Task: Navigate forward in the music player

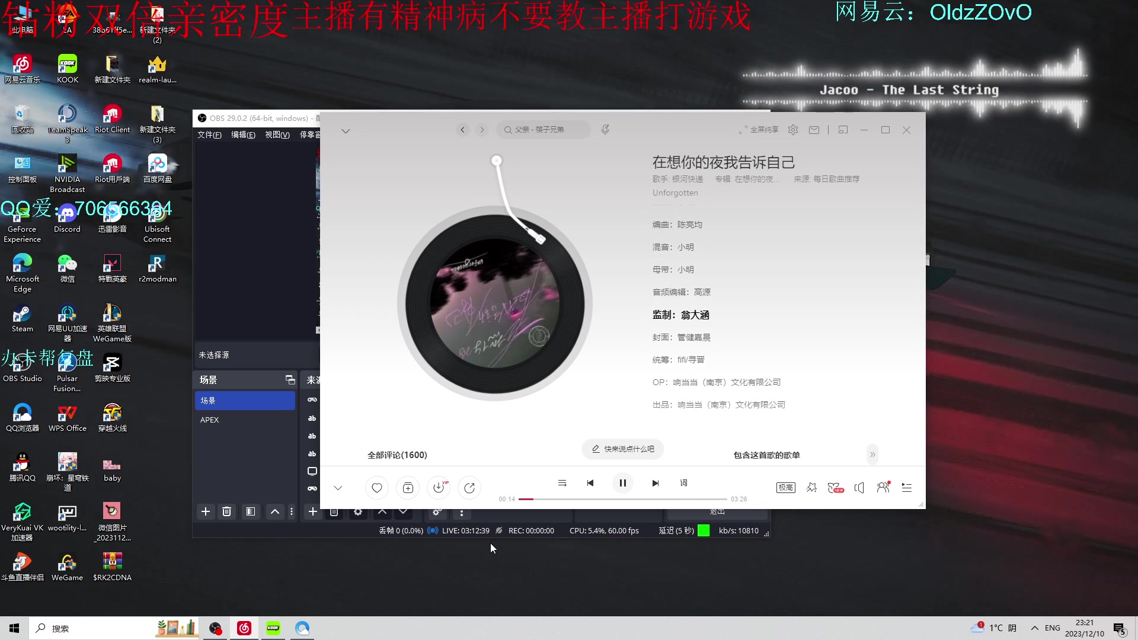Action: tap(482, 129)
